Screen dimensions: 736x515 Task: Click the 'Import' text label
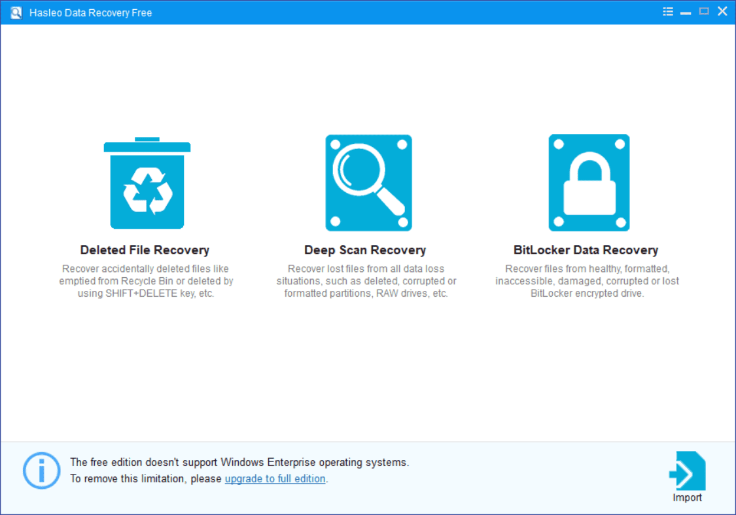point(687,498)
